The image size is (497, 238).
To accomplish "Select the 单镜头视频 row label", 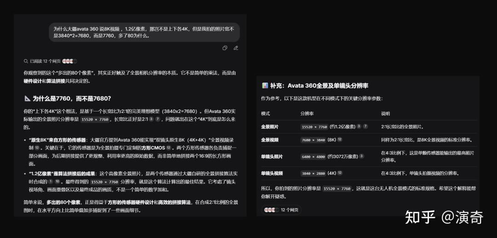I will tap(272, 173).
